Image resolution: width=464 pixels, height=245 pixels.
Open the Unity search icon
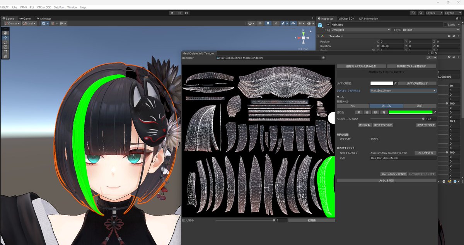coord(420,13)
